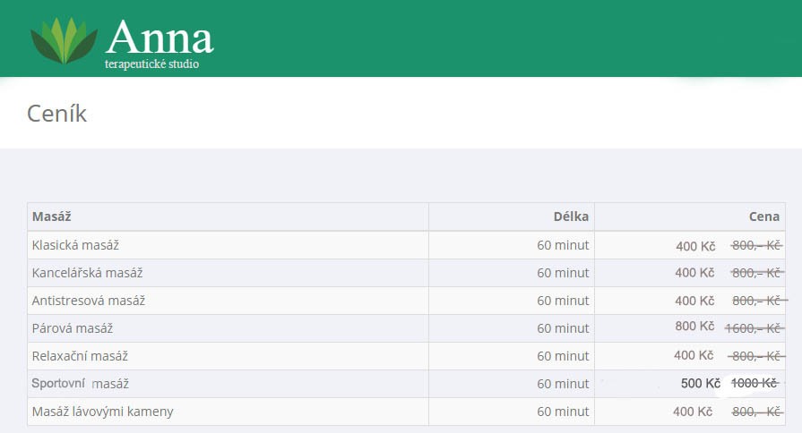Click the crossed-out 1000 Kč old price
The image size is (802, 433).
[754, 384]
